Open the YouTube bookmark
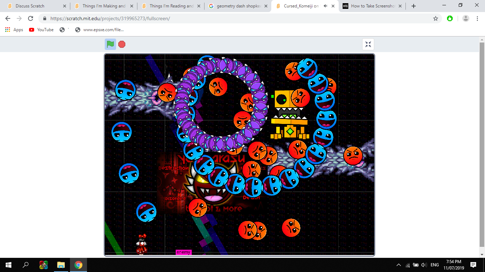Viewport: 485px width, 272px height. tap(42, 30)
